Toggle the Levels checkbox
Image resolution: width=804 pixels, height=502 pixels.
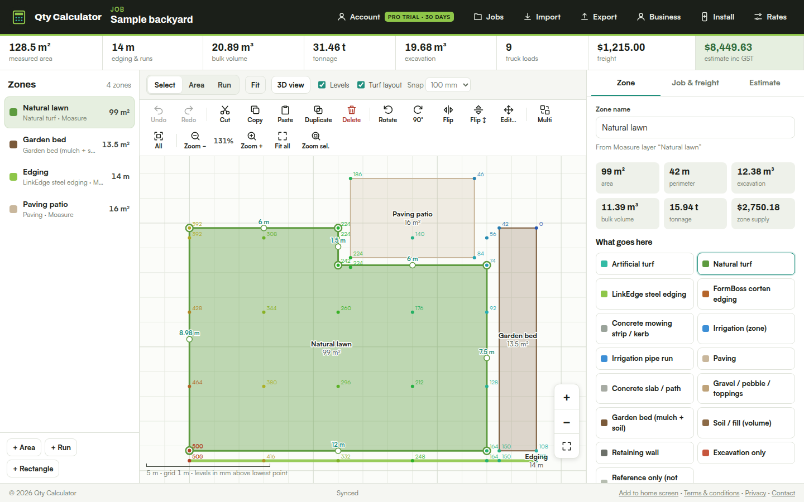[322, 85]
